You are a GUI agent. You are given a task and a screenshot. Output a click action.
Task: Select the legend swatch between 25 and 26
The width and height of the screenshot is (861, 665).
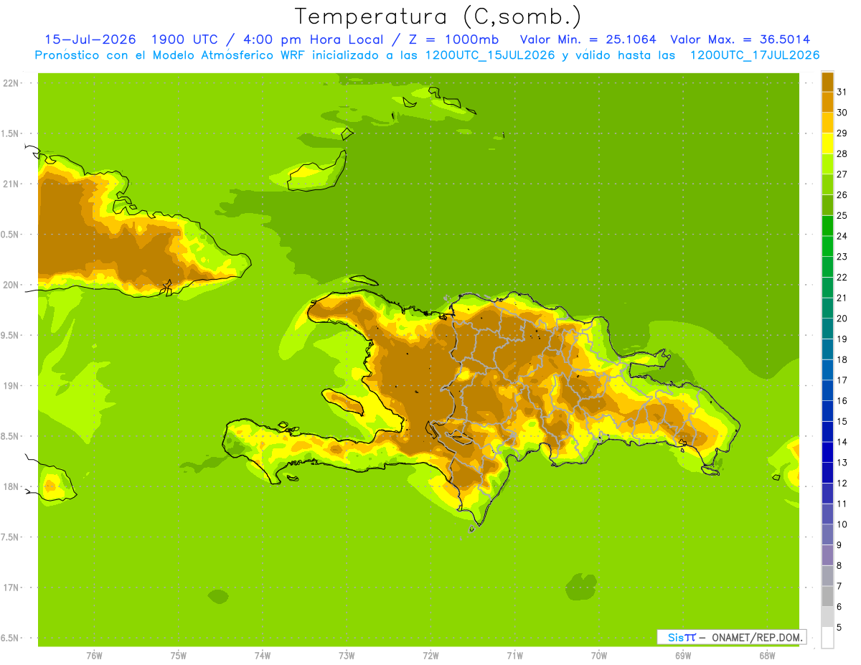pyautogui.click(x=827, y=204)
